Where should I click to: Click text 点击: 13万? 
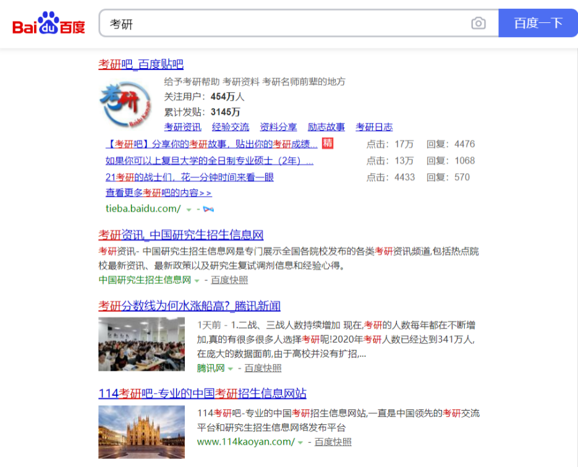click(390, 160)
